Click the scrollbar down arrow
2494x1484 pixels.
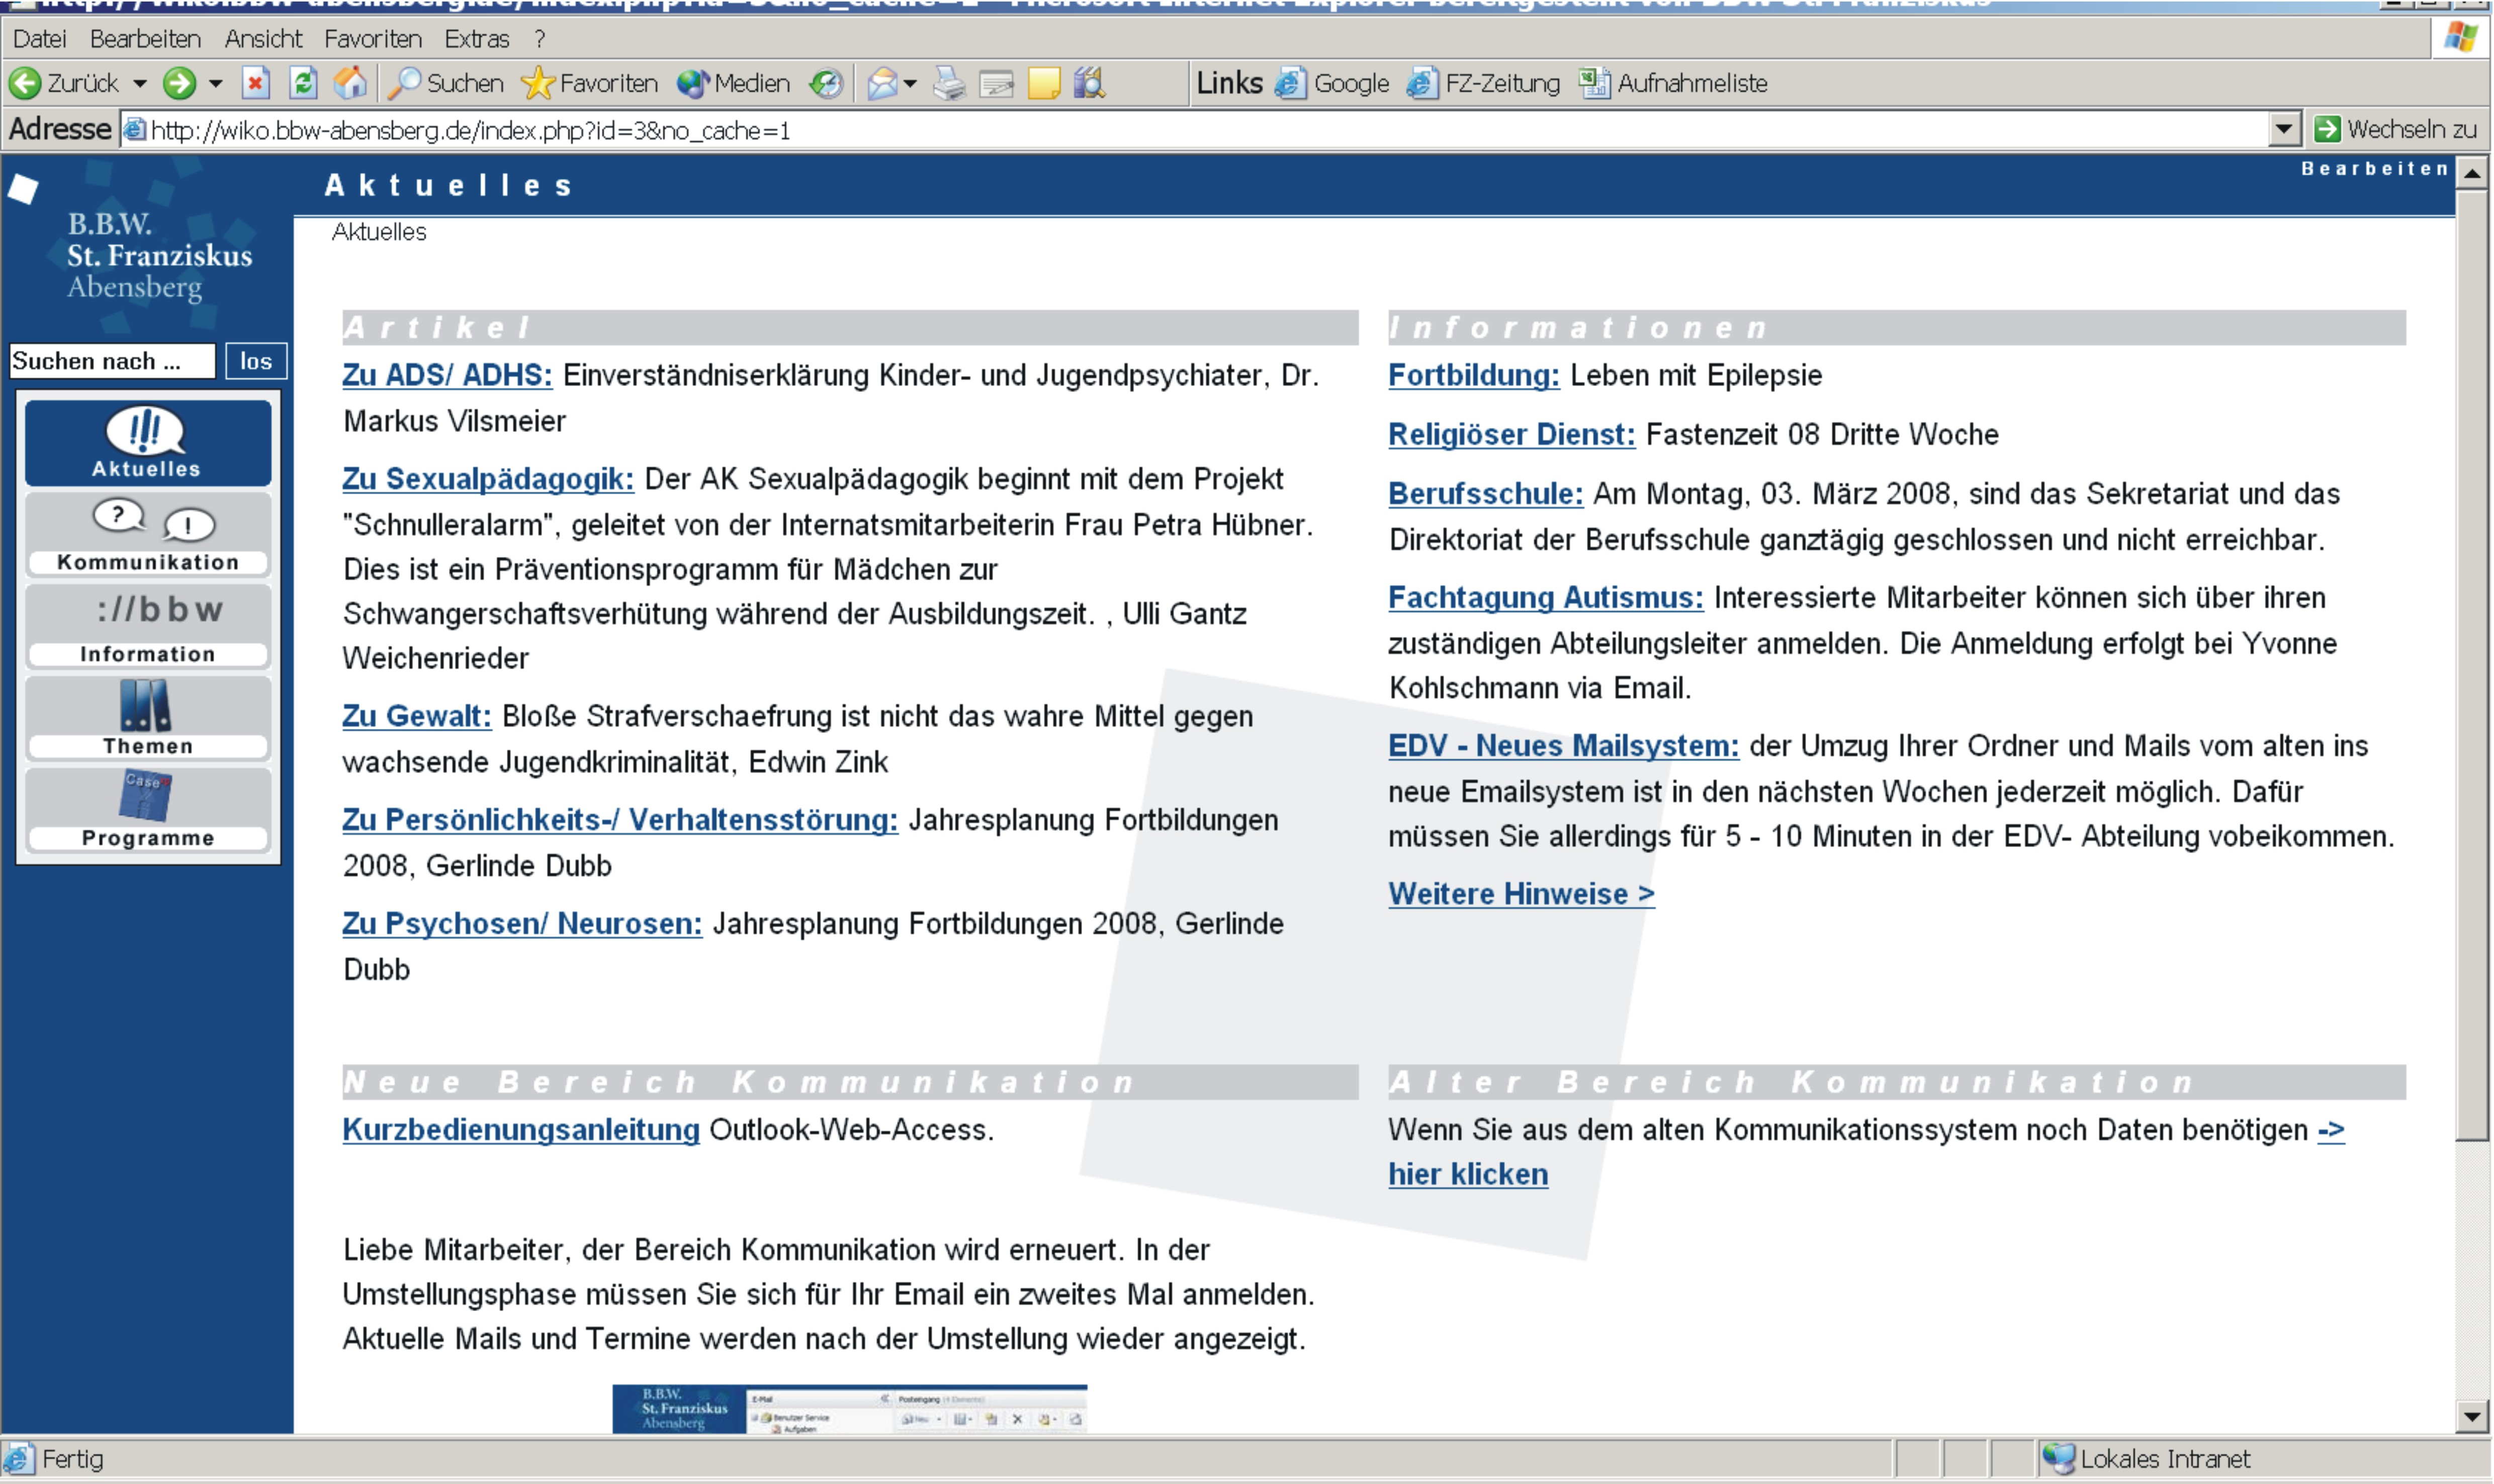click(x=2471, y=1416)
